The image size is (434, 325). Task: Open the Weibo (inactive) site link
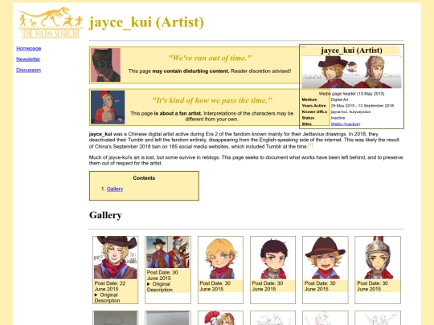point(346,124)
